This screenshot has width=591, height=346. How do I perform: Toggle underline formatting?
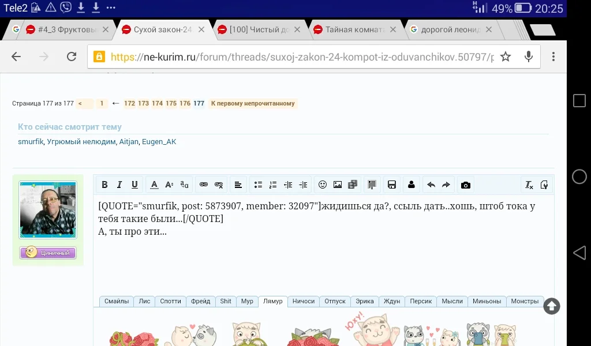pyautogui.click(x=134, y=185)
